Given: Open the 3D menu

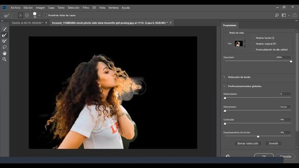Looking at the screenshot, I should click(x=94, y=7).
